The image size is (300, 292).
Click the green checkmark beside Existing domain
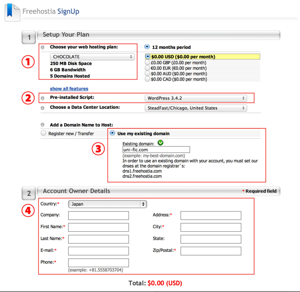pos(160,143)
